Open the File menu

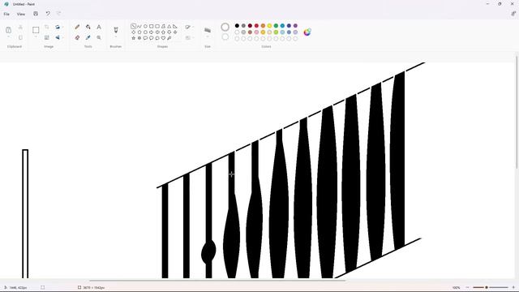pyautogui.click(x=6, y=14)
